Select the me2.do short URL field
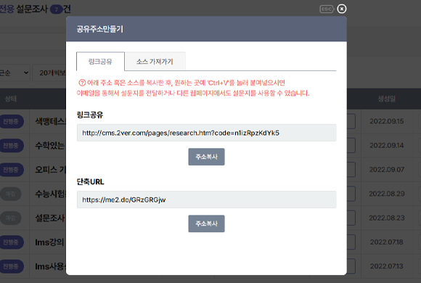This screenshot has width=421, height=283. click(x=206, y=200)
